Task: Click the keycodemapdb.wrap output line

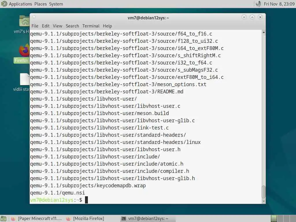Action: click(x=88, y=186)
